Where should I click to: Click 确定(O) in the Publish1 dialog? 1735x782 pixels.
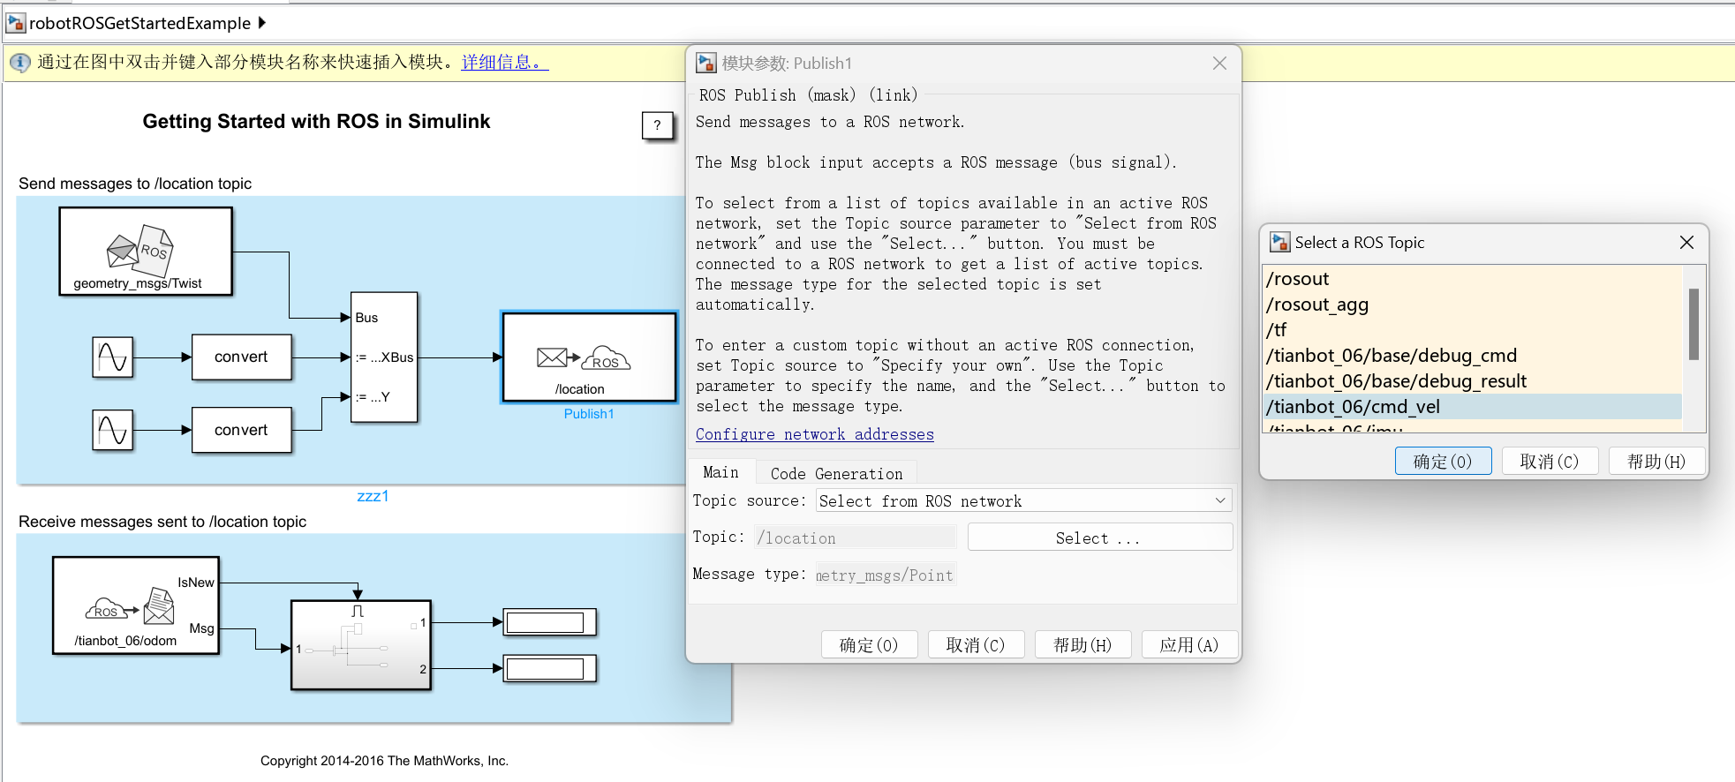tap(869, 645)
